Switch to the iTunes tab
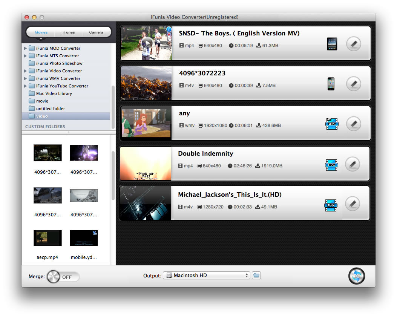The image size is (397, 317). tap(69, 32)
